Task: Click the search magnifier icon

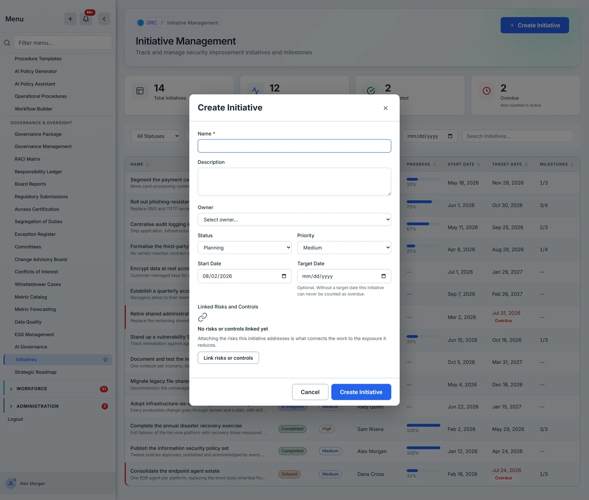Action: pyautogui.click(x=7, y=43)
